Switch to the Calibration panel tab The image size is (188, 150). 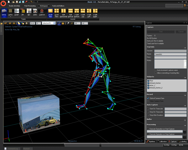click(162, 141)
